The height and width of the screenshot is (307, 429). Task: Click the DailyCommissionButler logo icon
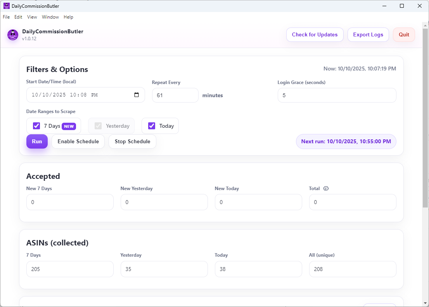[13, 35]
